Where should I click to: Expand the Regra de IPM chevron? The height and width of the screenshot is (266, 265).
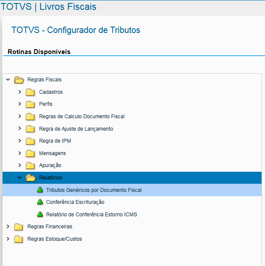tap(20, 141)
